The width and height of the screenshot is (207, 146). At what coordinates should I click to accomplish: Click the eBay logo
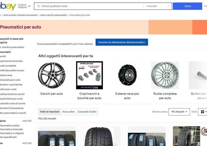(8, 6)
